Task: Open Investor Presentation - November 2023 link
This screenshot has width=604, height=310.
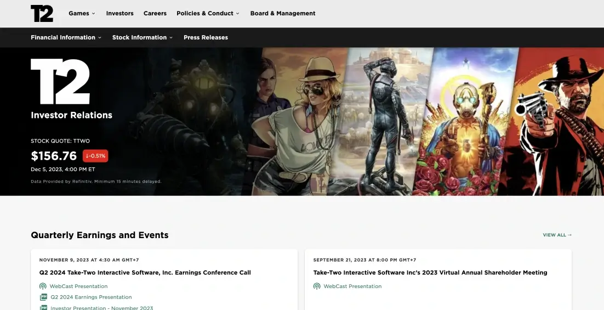Action: click(x=102, y=308)
